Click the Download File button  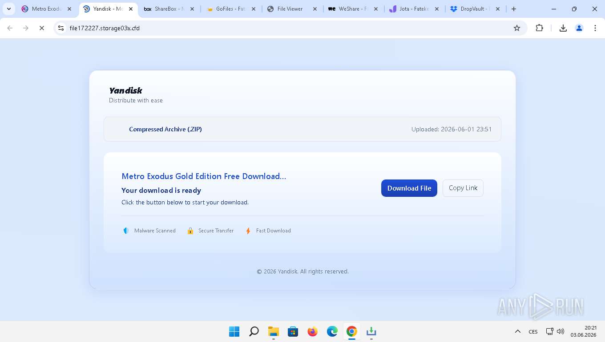(x=409, y=188)
